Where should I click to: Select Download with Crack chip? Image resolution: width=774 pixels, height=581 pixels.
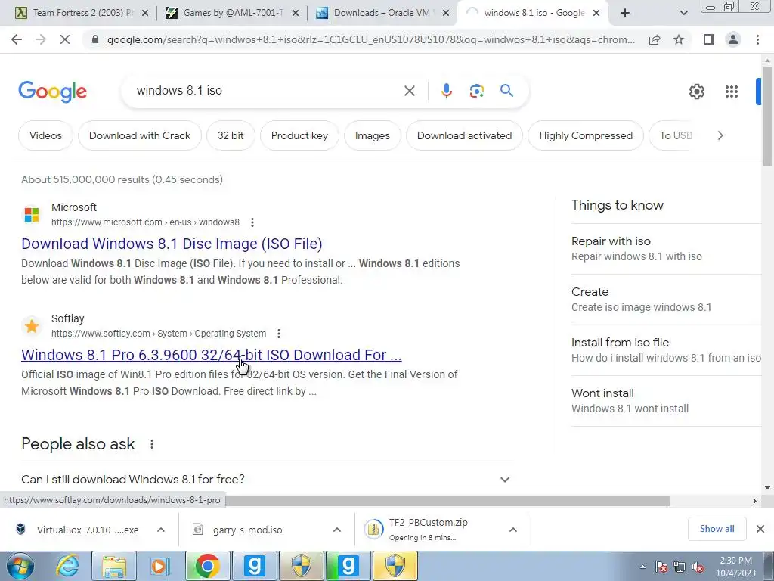(x=140, y=135)
